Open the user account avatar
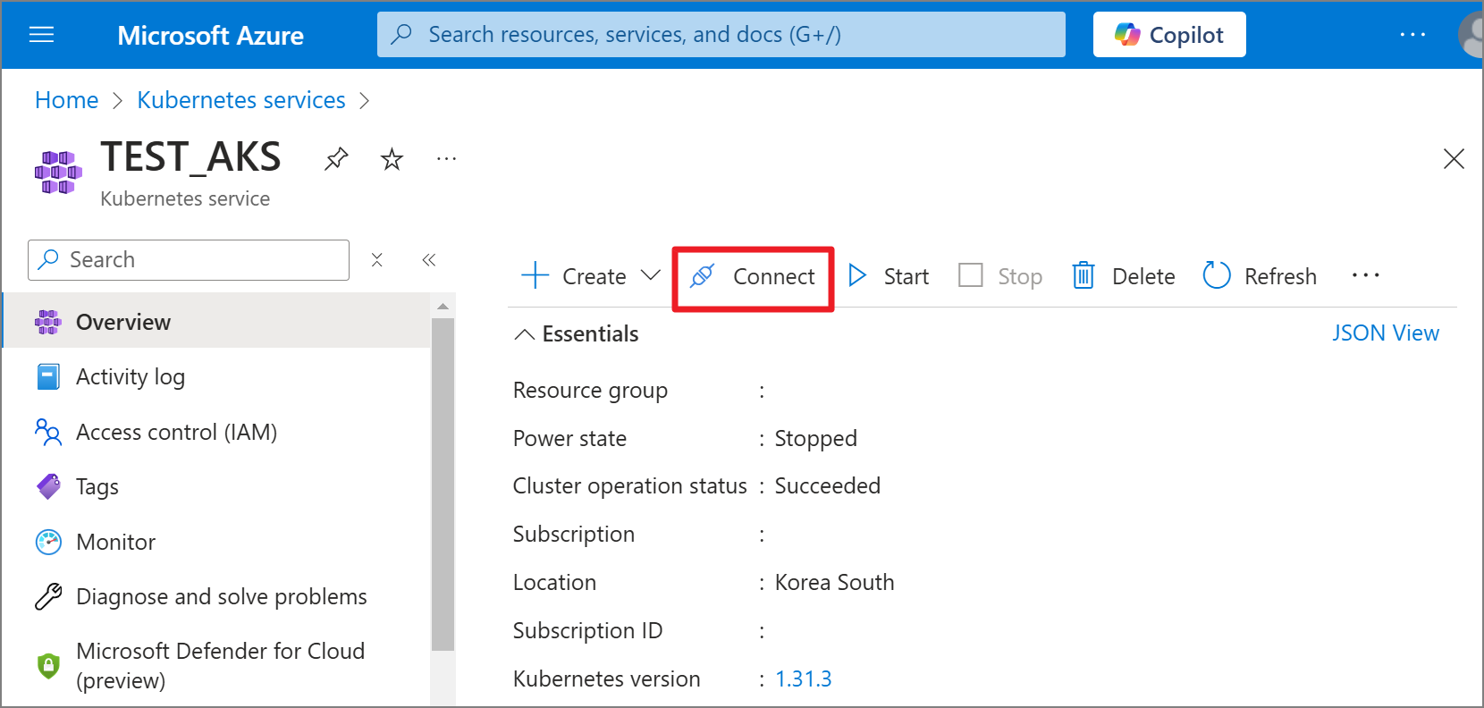Image resolution: width=1484 pixels, height=708 pixels. pyautogui.click(x=1471, y=35)
